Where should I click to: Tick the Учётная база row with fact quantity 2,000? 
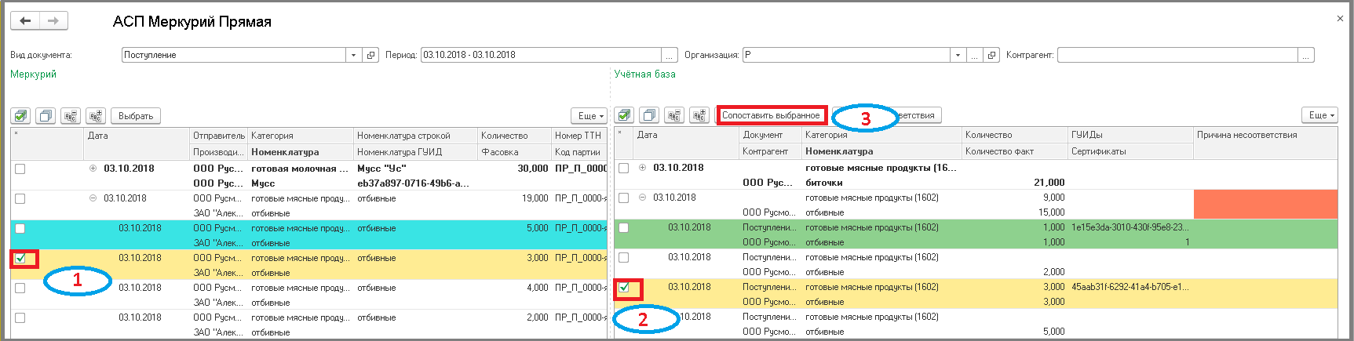[x=623, y=257]
